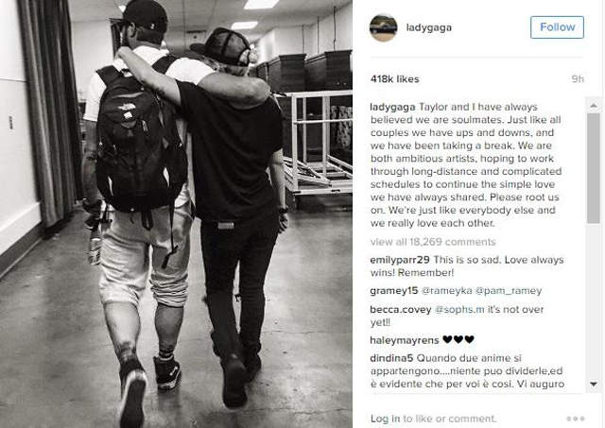Click ladygaga username in caption
605x428 pixels.
[392, 107]
